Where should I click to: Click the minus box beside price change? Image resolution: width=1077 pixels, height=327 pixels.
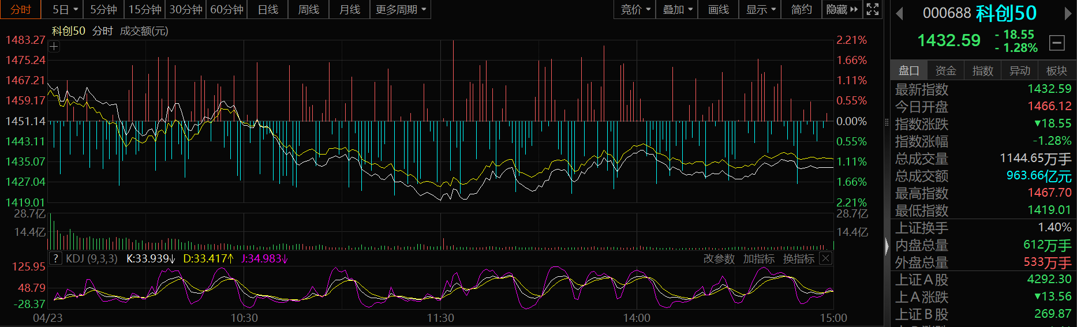pos(1057,42)
